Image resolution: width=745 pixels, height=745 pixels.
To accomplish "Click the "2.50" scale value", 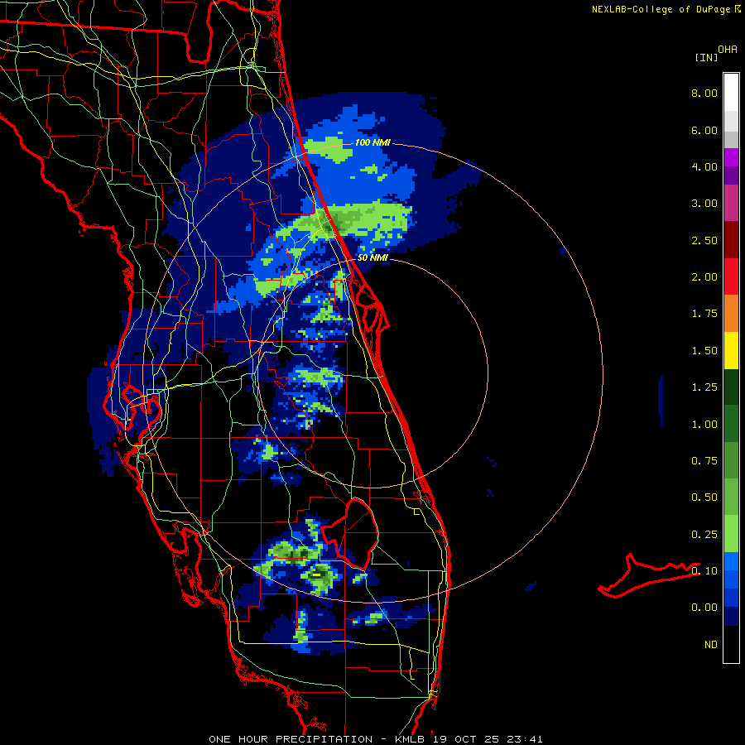I will 704,240.
